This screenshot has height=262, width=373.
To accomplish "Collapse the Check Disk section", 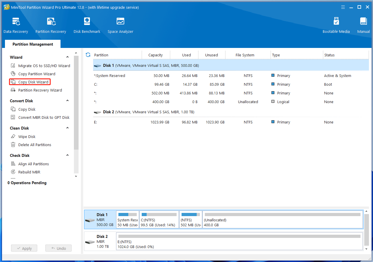I will 68,155.
